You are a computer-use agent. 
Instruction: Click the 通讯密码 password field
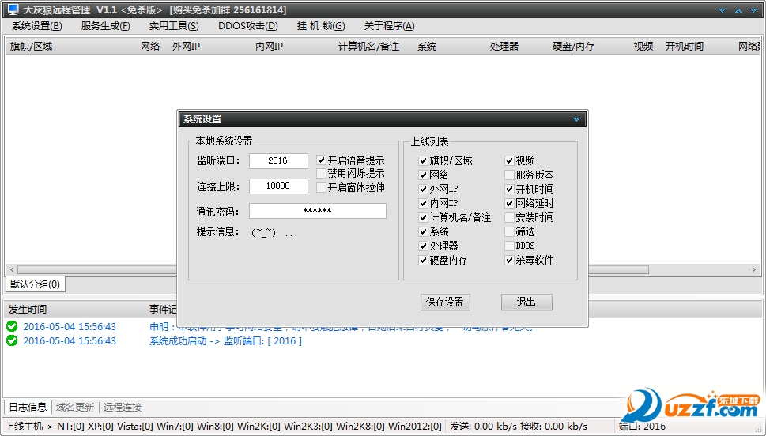pos(318,211)
